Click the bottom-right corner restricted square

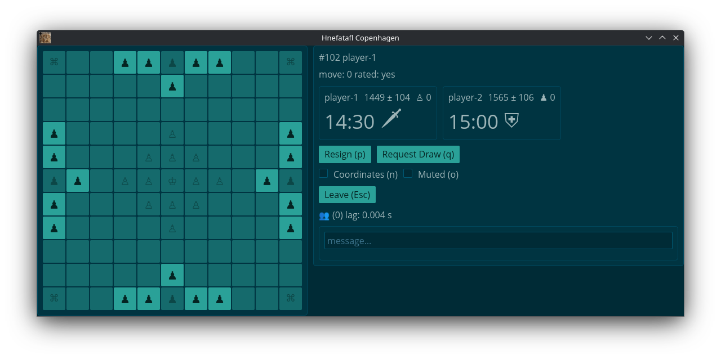[x=291, y=299]
